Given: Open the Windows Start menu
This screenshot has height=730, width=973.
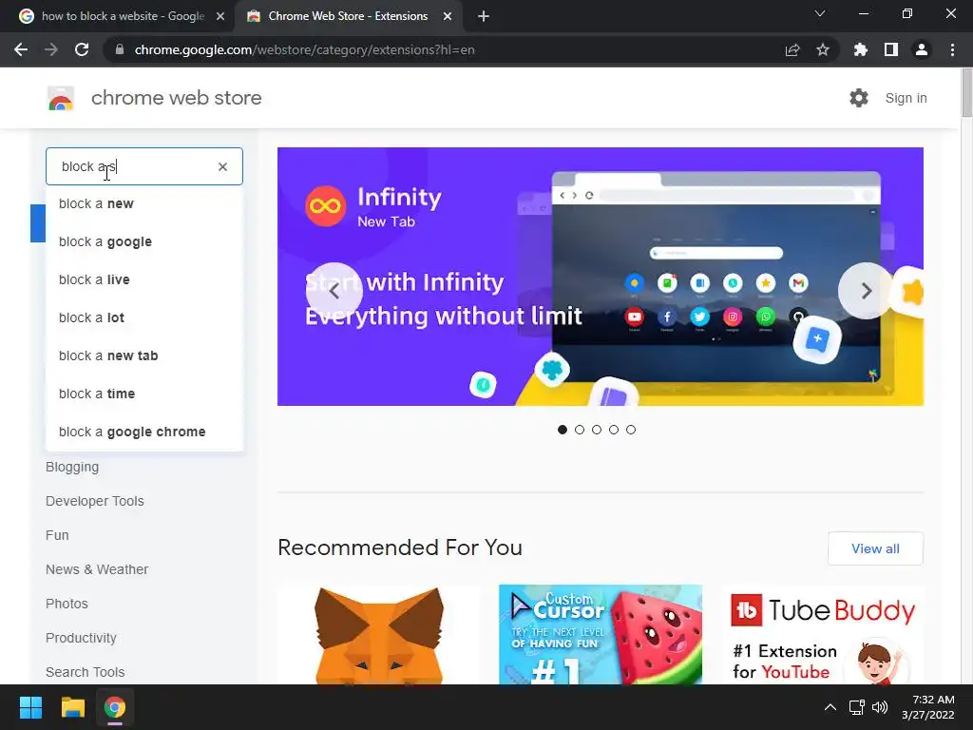Looking at the screenshot, I should (x=30, y=707).
